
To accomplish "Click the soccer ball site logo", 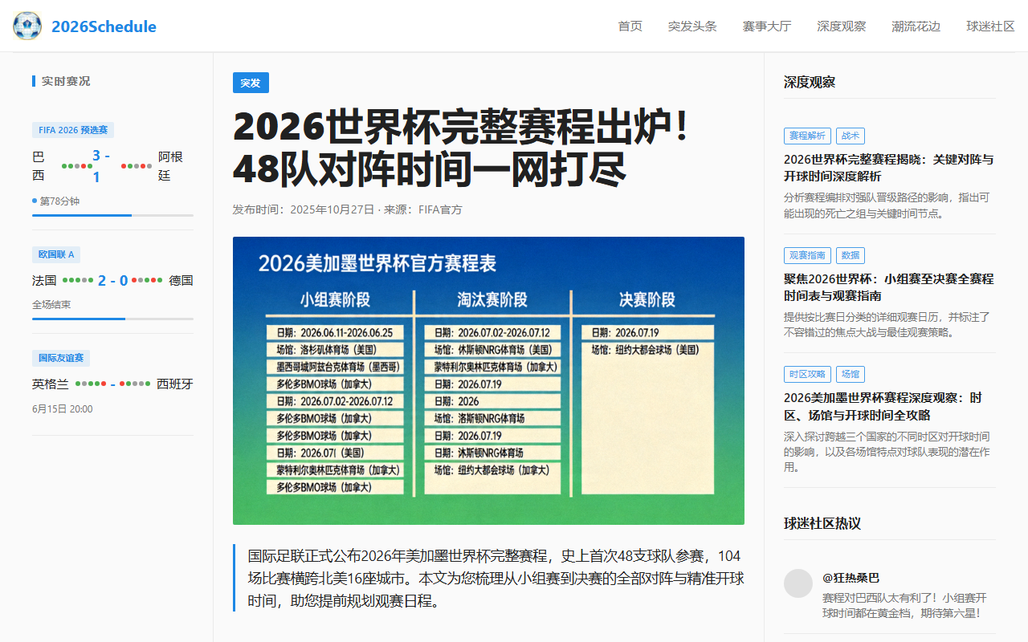I will (x=27, y=26).
